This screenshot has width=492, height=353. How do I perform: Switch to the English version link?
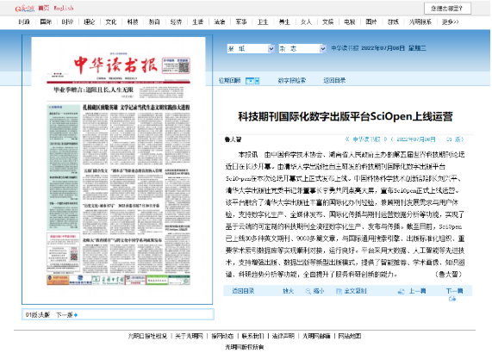pos(64,8)
